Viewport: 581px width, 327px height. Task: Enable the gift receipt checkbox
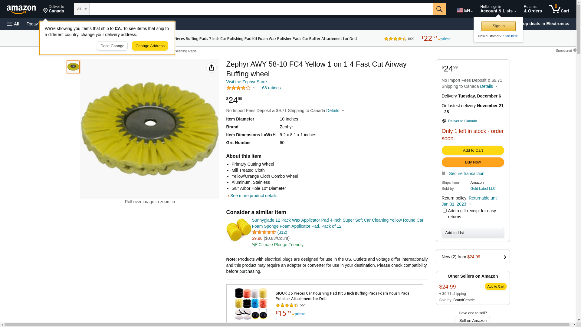pyautogui.click(x=445, y=211)
